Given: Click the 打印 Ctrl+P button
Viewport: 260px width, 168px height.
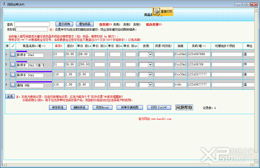Looking at the screenshot, I should pyautogui.click(x=159, y=108).
